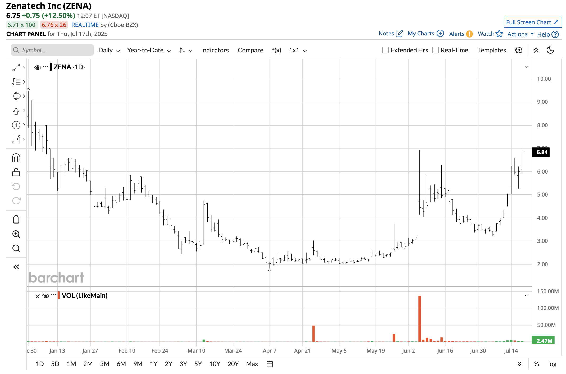Select the trend line drawing tool
This screenshot has height=374, width=566.
point(16,67)
